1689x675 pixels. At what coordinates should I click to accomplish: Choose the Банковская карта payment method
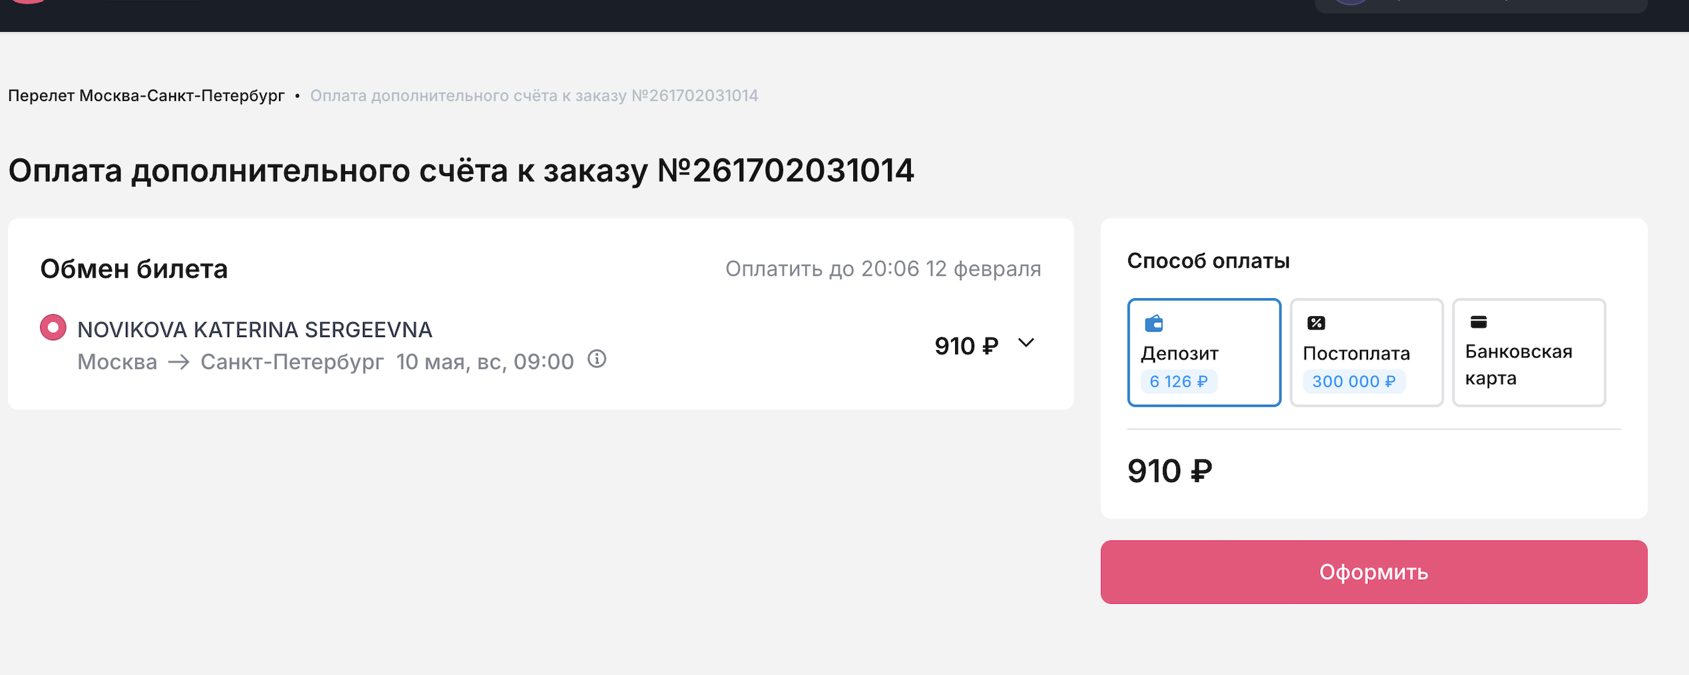pos(1528,352)
